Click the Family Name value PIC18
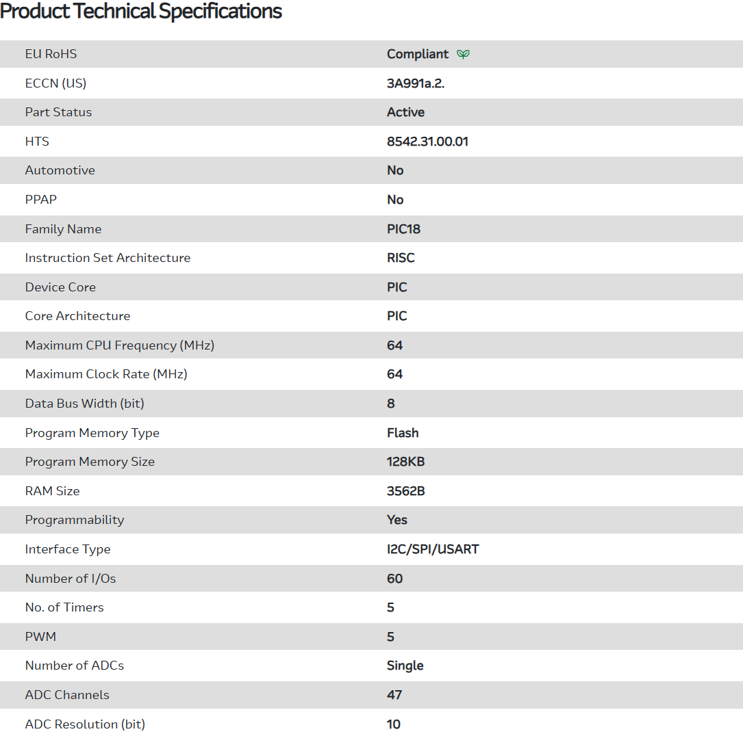 click(403, 229)
